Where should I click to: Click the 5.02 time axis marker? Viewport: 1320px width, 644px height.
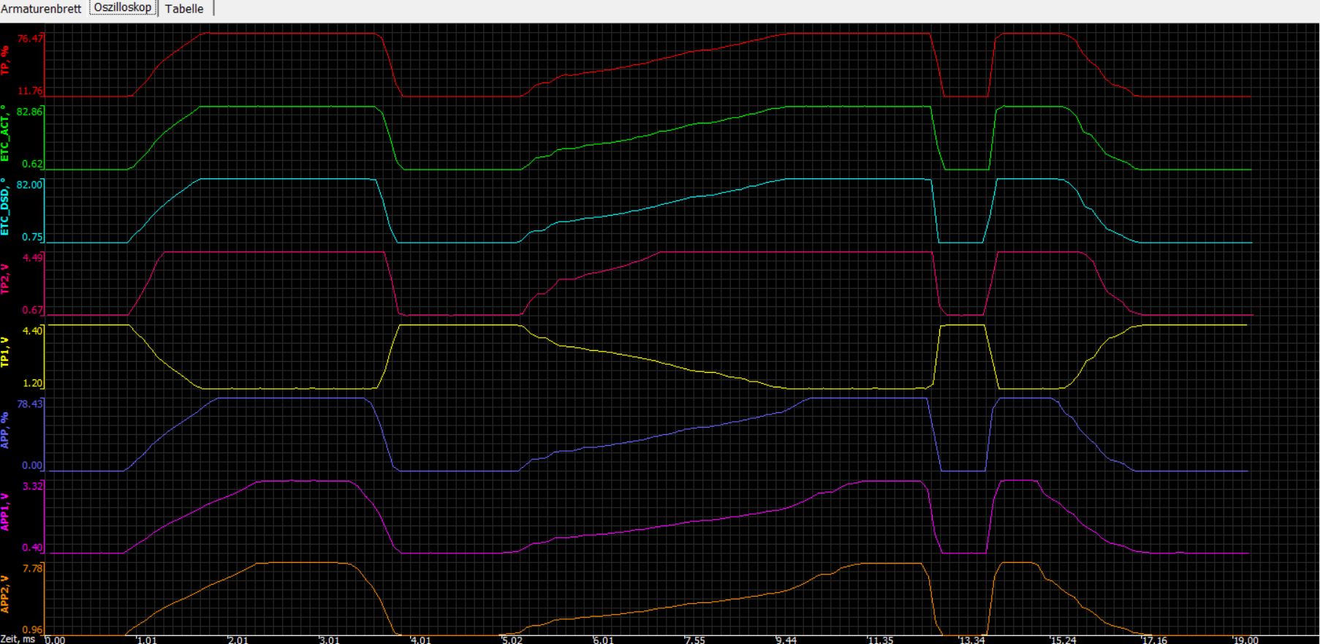512,640
